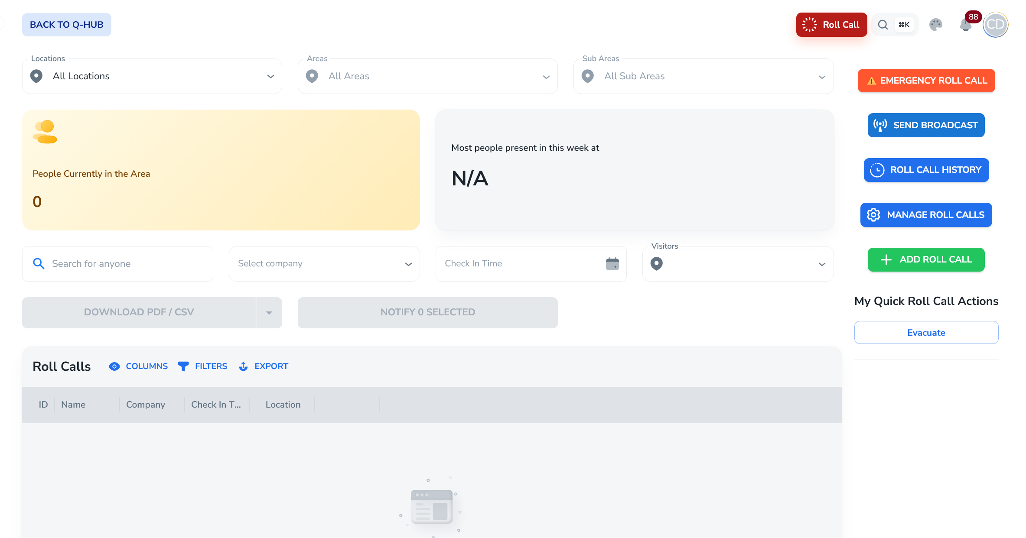Viewport: 1026px width, 538px height.
Task: Open the CD user avatar
Action: [x=995, y=25]
